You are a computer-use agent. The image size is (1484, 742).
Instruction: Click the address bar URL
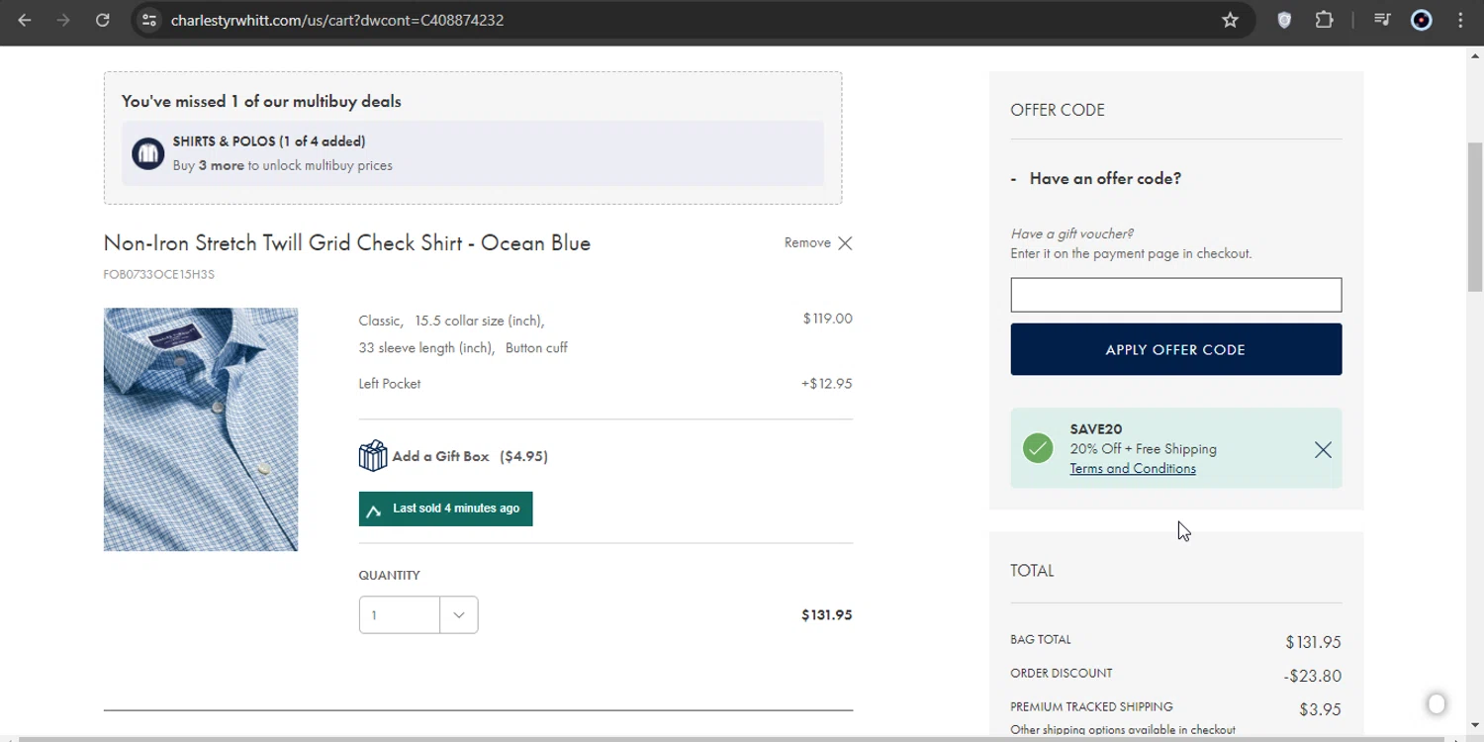[337, 20]
